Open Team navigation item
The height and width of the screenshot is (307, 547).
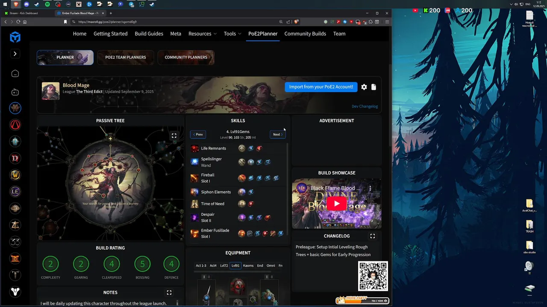[339, 34]
